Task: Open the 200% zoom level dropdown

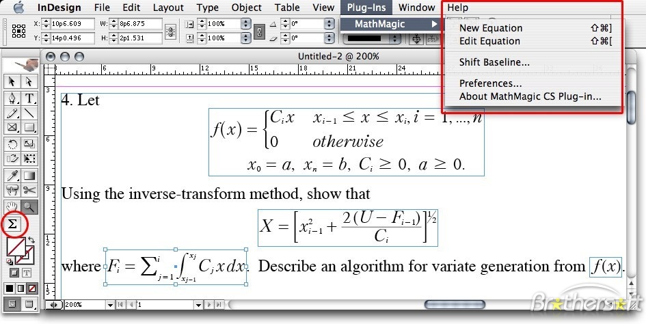Action: (110, 305)
